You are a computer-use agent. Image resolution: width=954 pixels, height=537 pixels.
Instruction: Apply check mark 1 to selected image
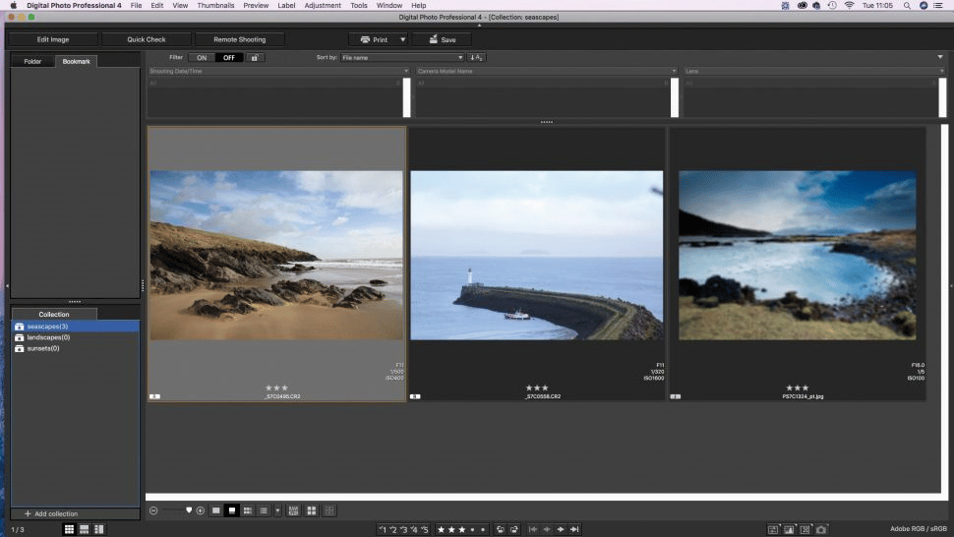click(x=382, y=530)
